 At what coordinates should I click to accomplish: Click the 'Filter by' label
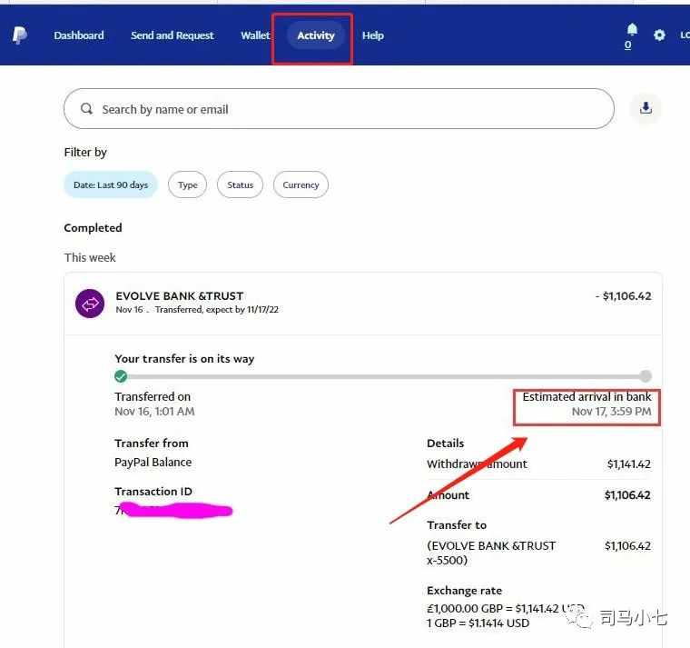coord(85,153)
